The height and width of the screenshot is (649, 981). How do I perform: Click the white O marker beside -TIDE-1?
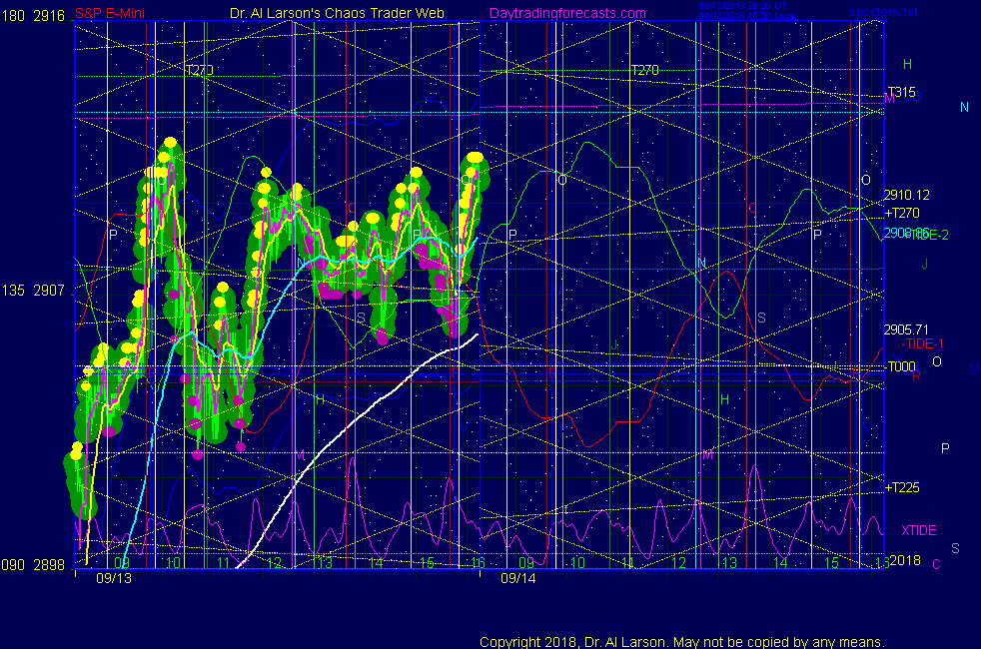click(x=937, y=362)
